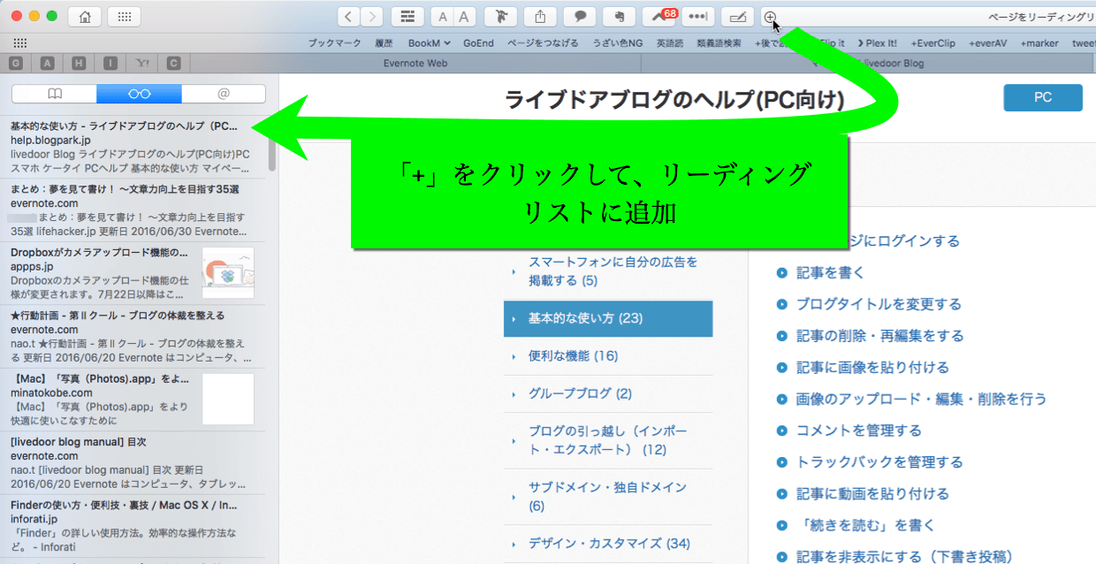This screenshot has height=564, width=1096.
Task: Click 英語読 bookmarklet
Action: click(669, 42)
